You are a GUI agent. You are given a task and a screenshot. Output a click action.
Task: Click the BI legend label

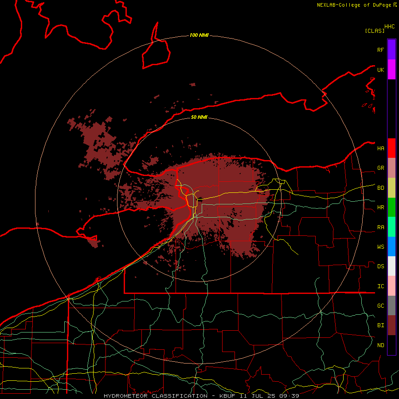click(380, 325)
